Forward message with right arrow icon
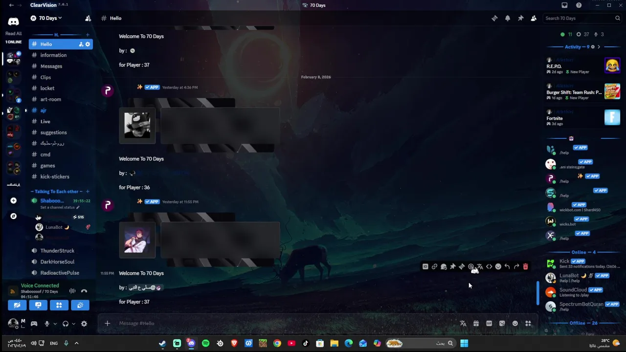The image size is (626, 352). click(516, 266)
